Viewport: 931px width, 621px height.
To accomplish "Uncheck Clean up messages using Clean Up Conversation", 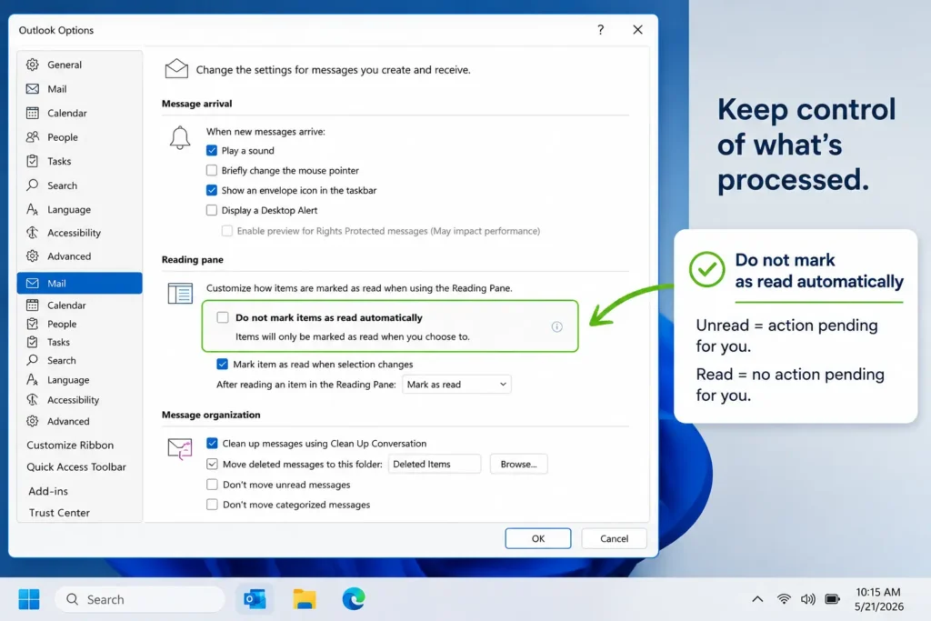I will (212, 443).
